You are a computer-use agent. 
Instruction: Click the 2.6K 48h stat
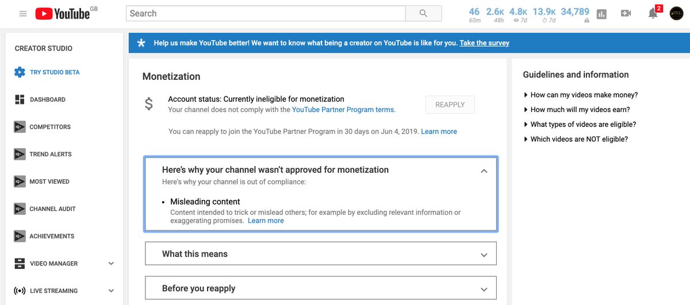tap(495, 14)
